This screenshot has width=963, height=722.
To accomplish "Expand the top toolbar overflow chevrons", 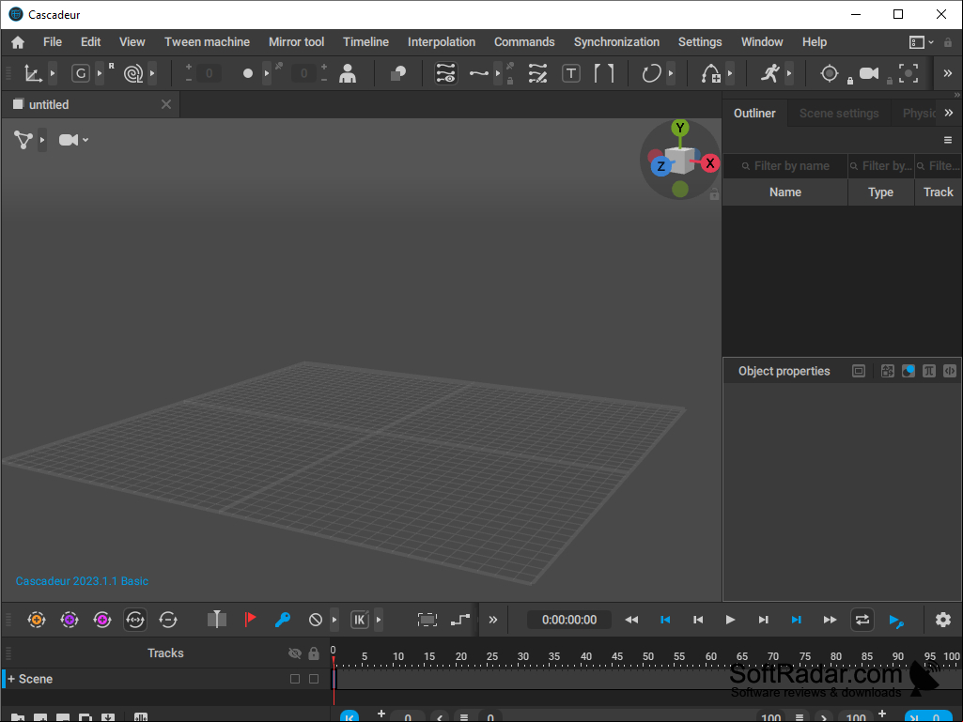I will pyautogui.click(x=948, y=73).
